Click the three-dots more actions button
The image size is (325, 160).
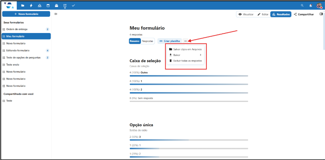[x=185, y=41]
